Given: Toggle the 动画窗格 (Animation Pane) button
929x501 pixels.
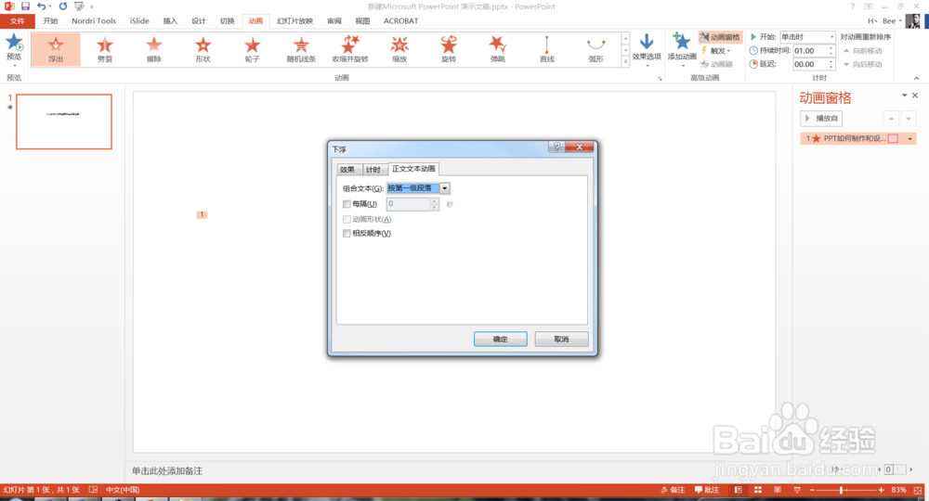Looking at the screenshot, I should point(720,37).
